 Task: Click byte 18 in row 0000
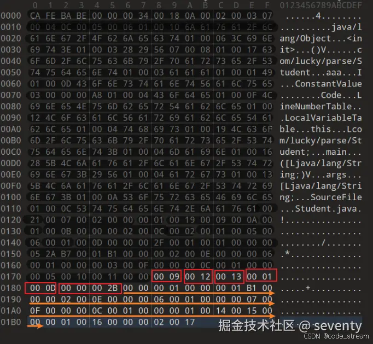click(x=174, y=16)
